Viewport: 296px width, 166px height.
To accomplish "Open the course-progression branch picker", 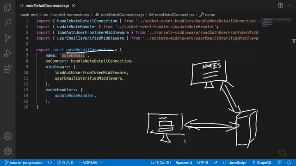I will [24, 163].
